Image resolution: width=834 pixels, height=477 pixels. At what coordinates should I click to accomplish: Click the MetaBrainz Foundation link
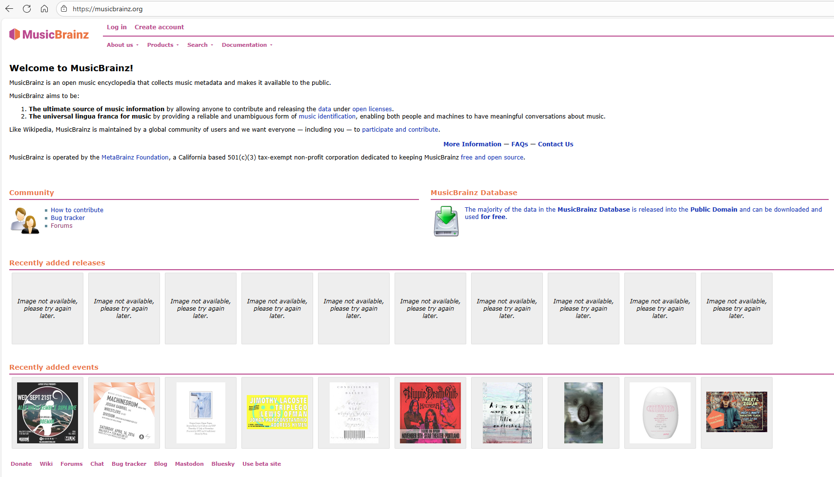click(x=135, y=158)
